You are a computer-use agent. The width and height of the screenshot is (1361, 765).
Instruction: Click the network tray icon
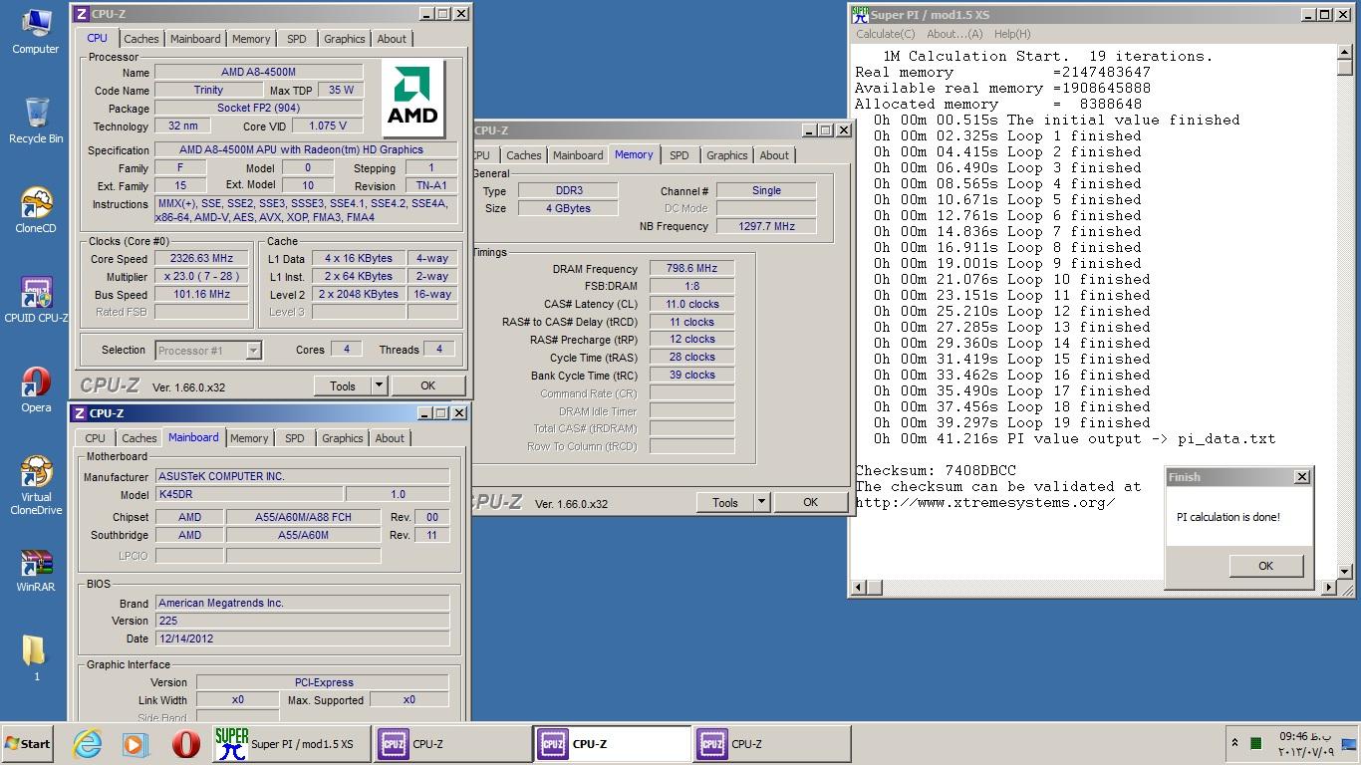[1349, 744]
